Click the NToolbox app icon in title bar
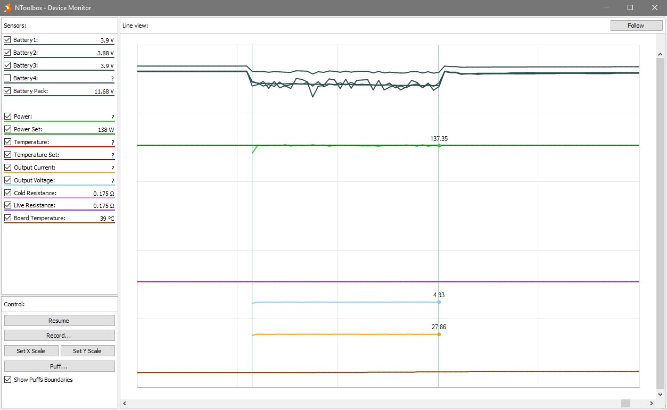This screenshot has height=410, width=667. click(7, 7)
